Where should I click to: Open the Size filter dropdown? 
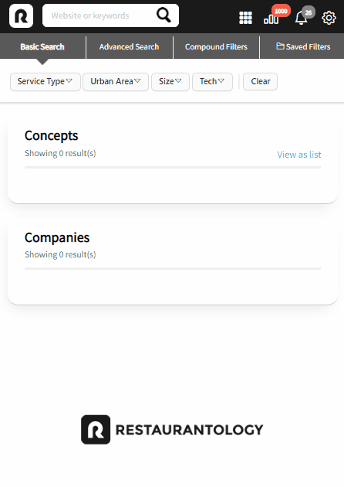[x=170, y=82]
